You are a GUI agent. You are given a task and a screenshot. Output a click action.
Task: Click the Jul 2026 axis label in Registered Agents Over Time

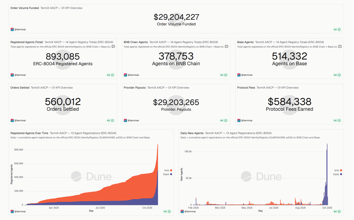[x=100, y=208]
